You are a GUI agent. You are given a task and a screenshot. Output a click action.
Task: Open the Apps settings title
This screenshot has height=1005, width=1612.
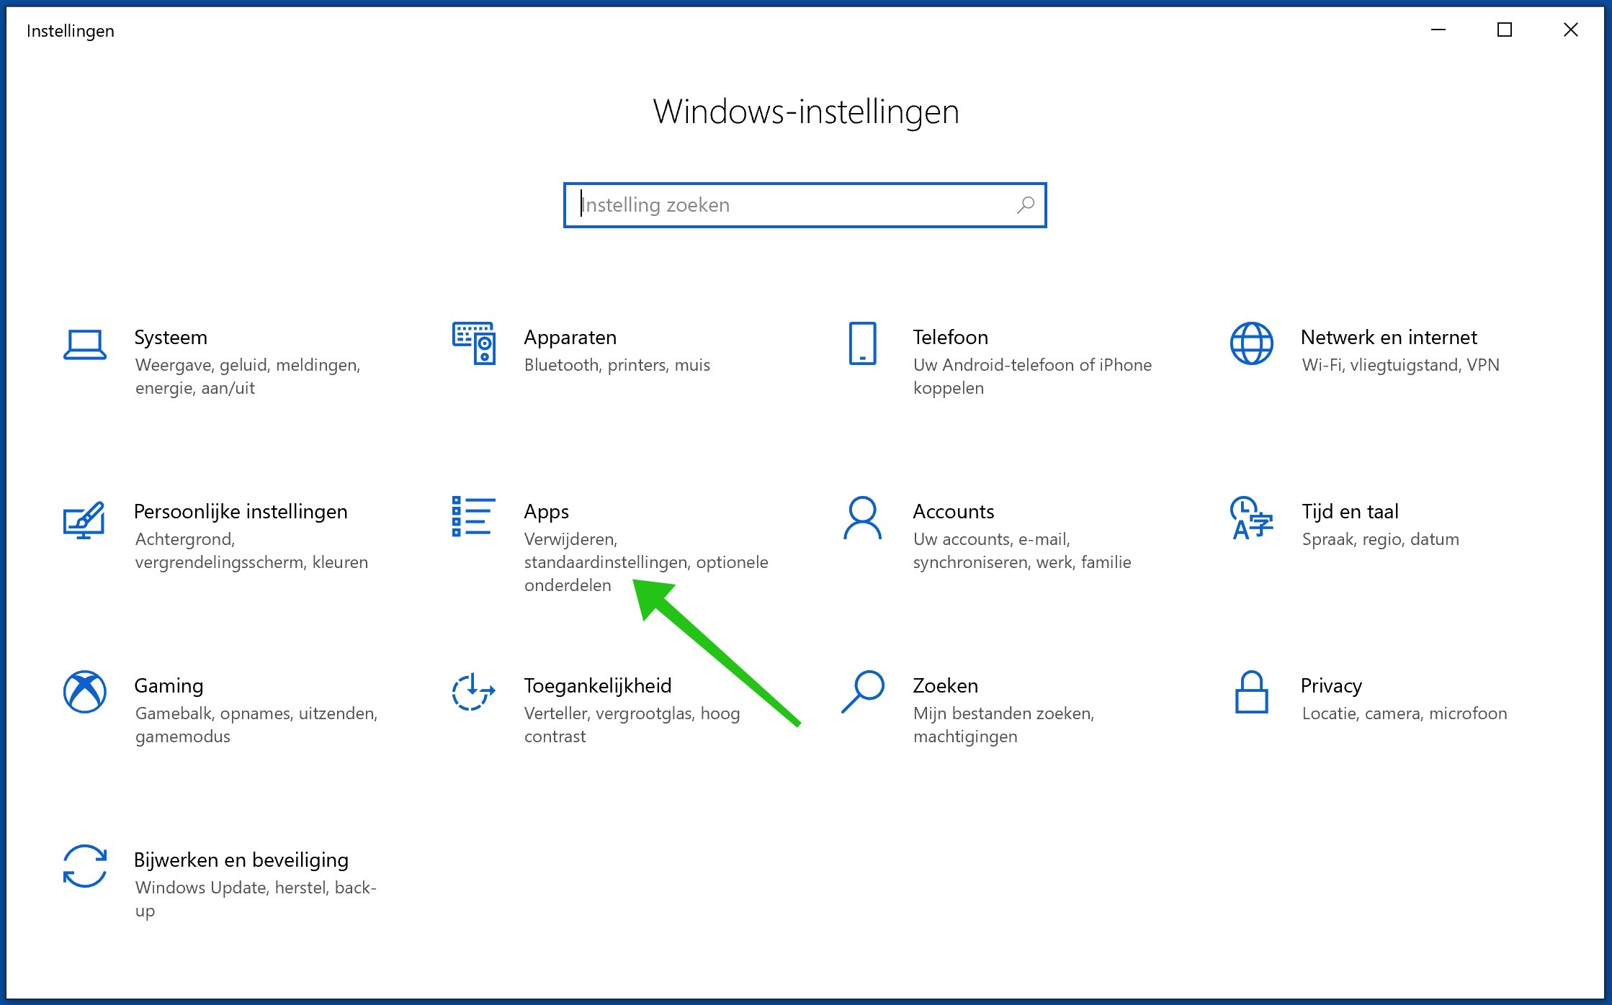[x=547, y=511]
